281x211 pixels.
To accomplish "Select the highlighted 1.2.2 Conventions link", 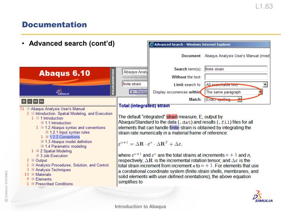I will click(x=65, y=137).
